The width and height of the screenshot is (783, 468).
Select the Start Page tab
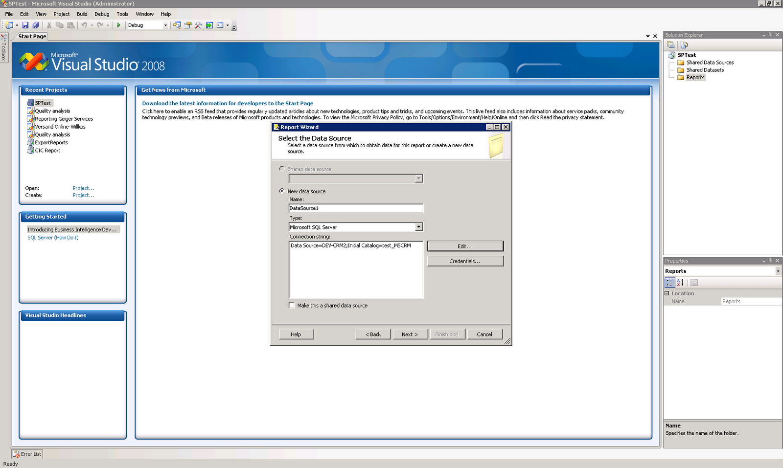click(x=32, y=36)
